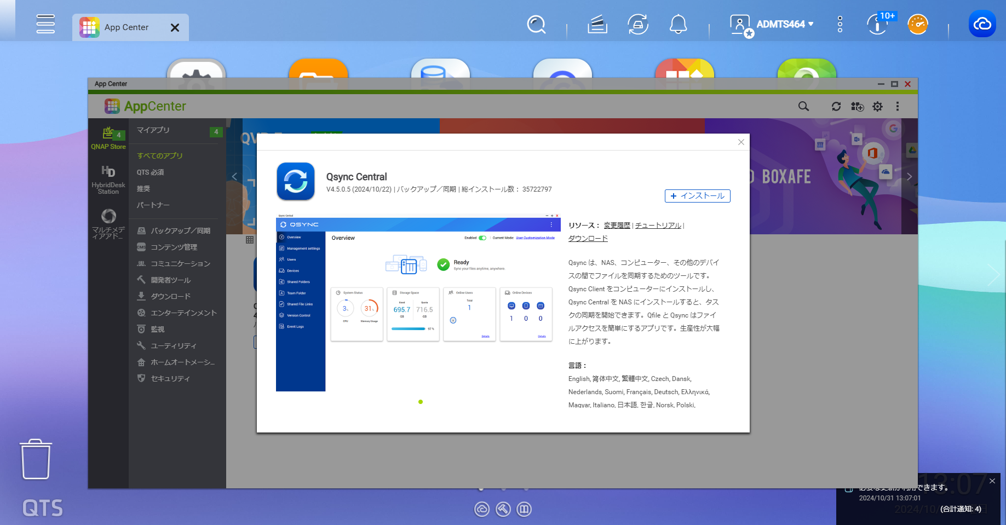Open myQNAPcloud icon in top bar
This screenshot has width=1006, height=525.
(982, 24)
